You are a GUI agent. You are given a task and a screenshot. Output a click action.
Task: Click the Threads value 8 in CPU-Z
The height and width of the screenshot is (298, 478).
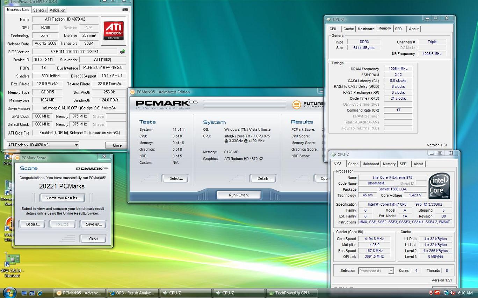coord(447,270)
